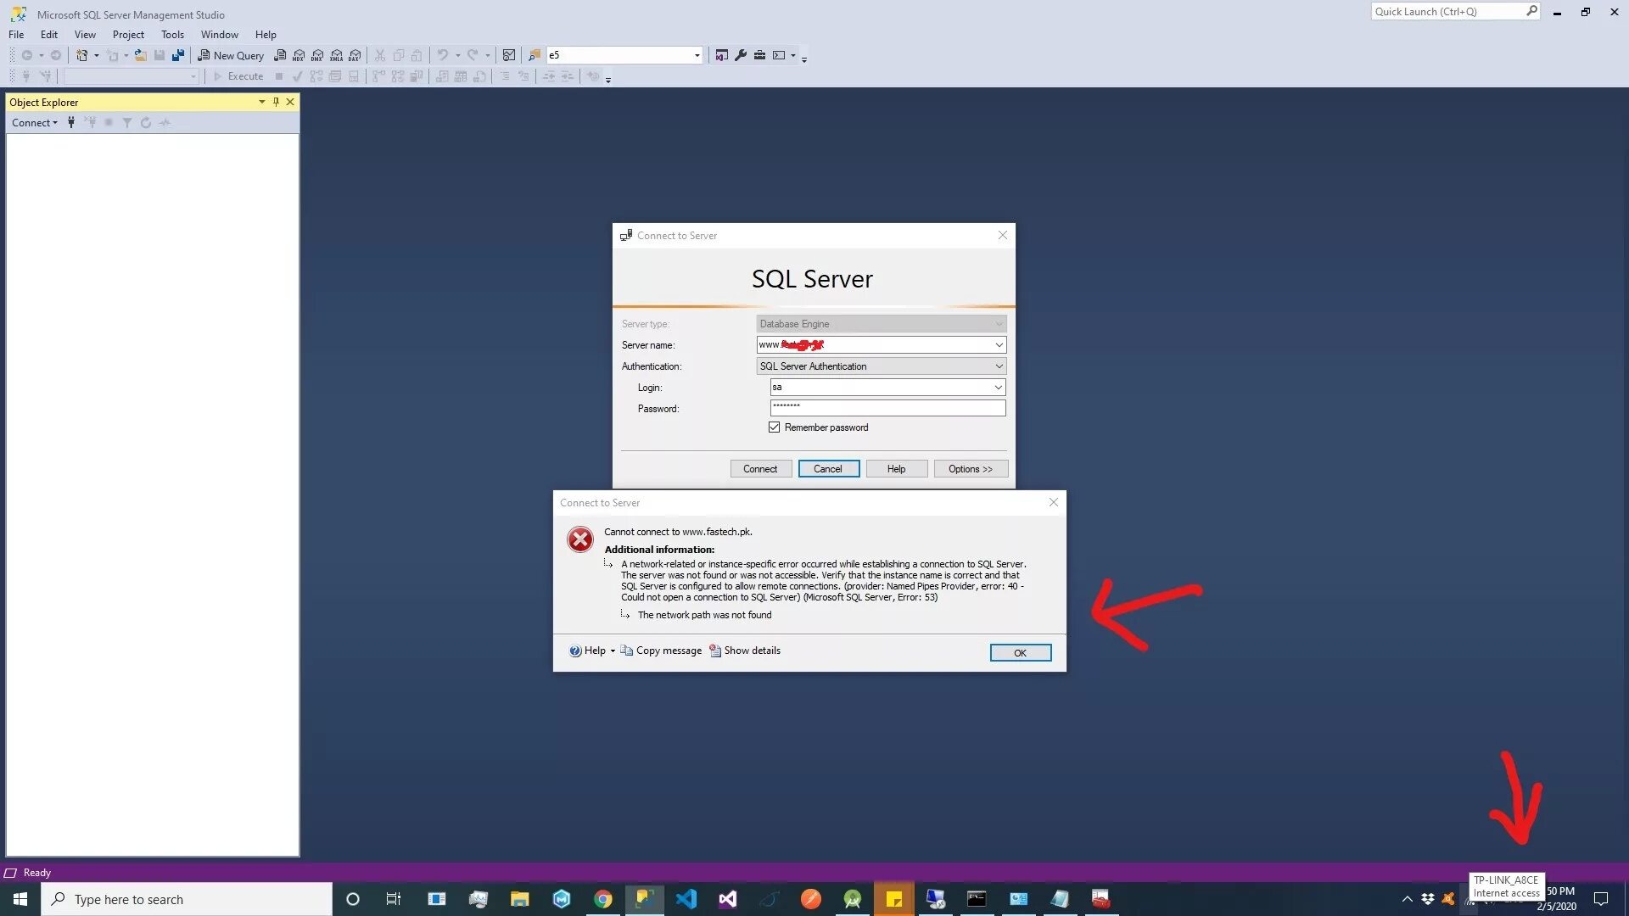Screen dimensions: 1629x916
Task: Click the Save toolbar icon
Action: click(x=157, y=55)
